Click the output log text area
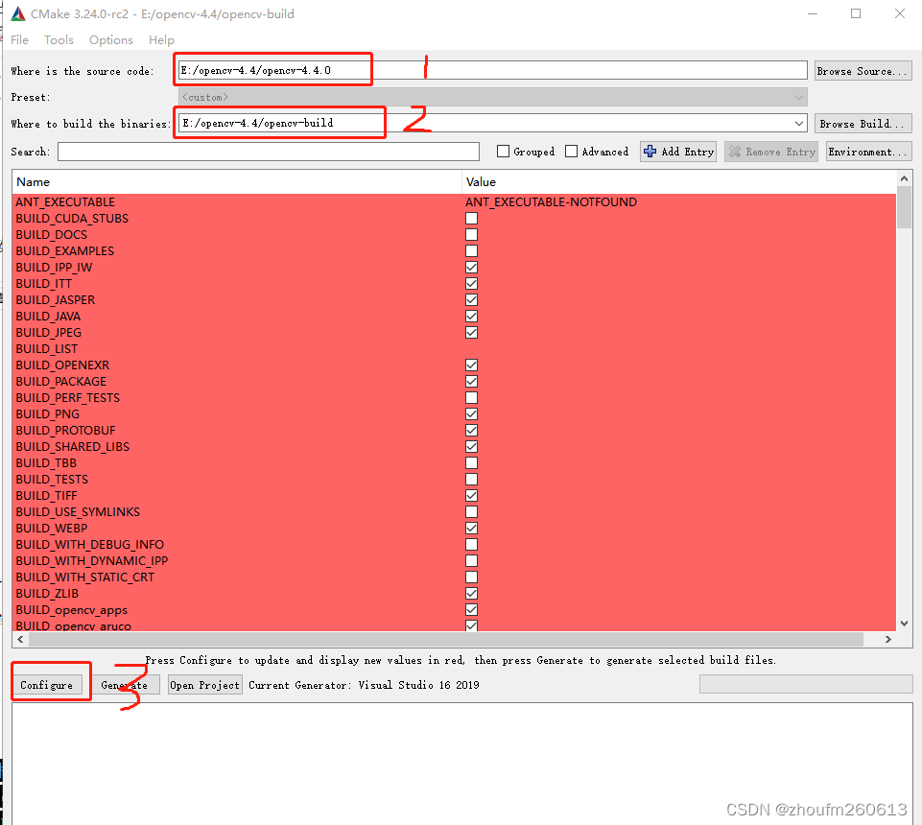This screenshot has height=825, width=922. coord(462,764)
